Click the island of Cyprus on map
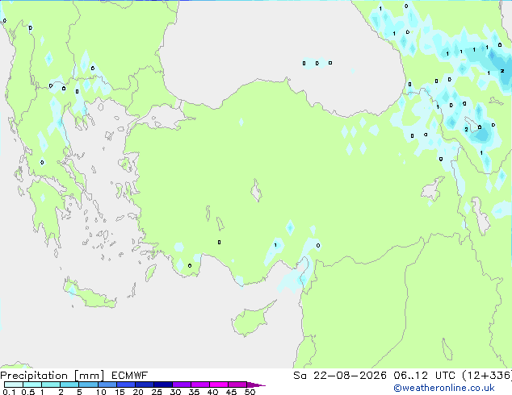The image size is (512, 395). pos(251,320)
